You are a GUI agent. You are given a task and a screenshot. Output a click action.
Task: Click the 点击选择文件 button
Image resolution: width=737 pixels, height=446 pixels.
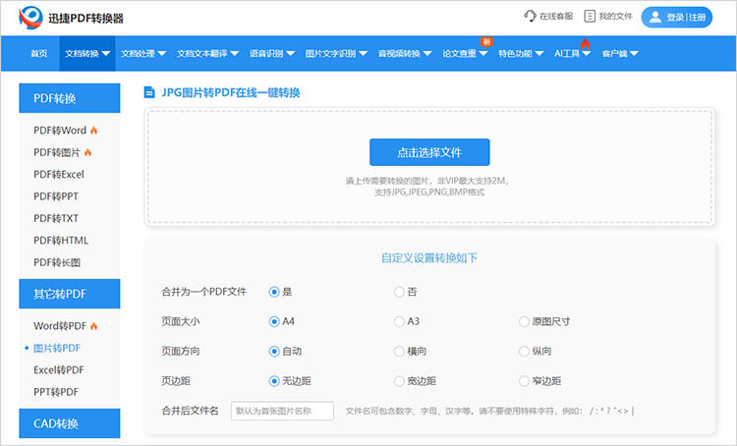click(x=429, y=152)
